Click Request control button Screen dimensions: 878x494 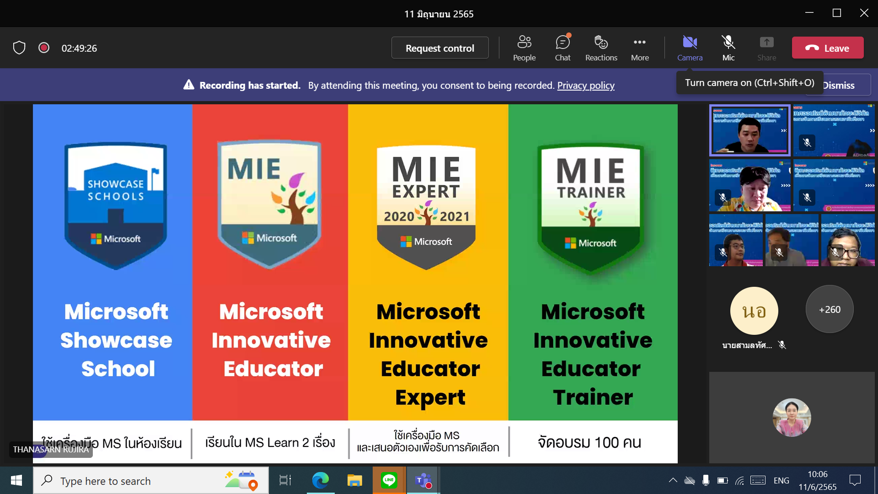pos(440,48)
